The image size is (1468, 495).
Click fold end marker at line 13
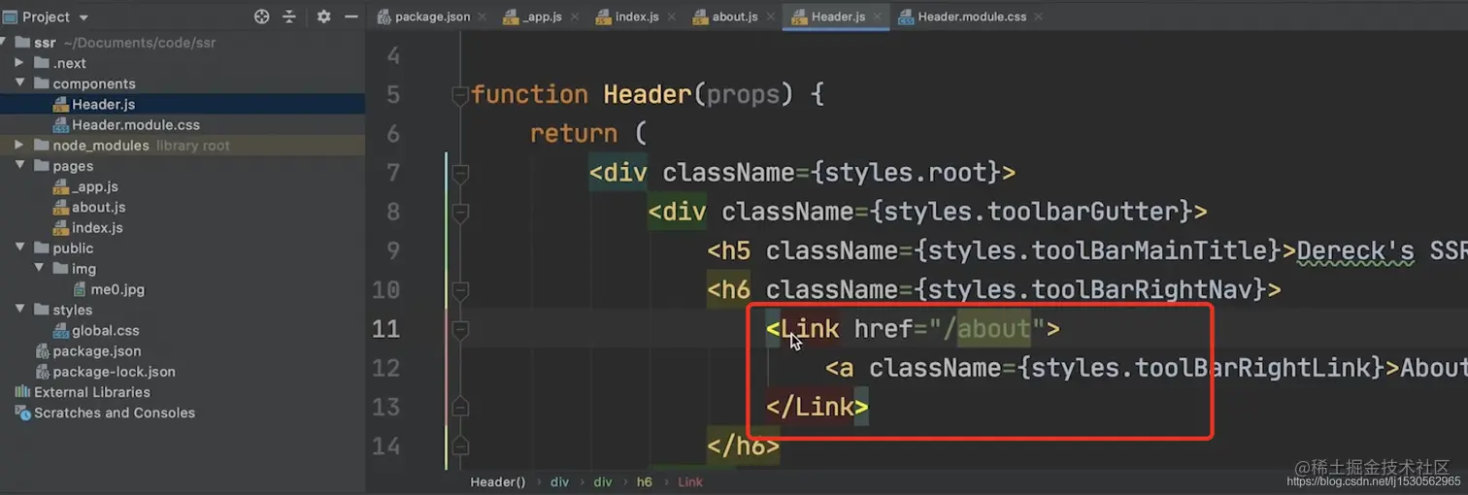coord(460,407)
